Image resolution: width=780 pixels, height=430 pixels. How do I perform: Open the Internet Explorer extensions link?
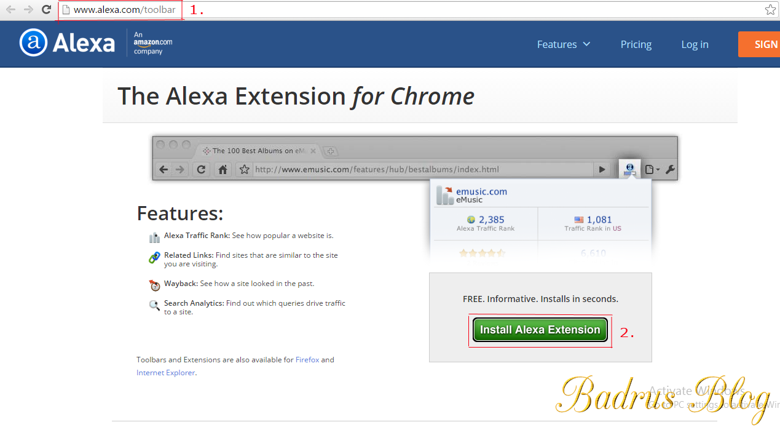[166, 372]
